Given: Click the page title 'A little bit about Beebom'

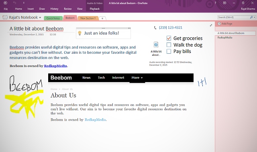Looking at the screenshot, I should tap(37, 29).
